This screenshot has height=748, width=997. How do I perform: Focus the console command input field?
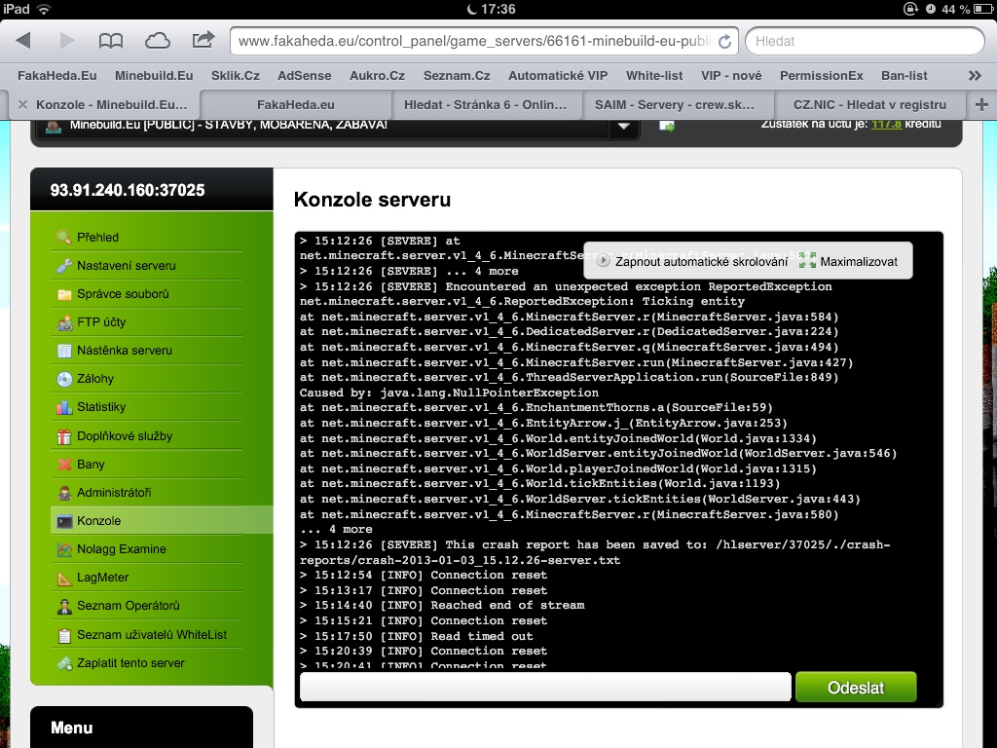[x=545, y=688]
